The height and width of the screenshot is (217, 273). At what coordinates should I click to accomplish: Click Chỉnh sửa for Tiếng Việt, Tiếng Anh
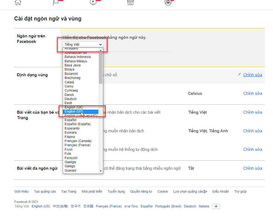point(253,131)
